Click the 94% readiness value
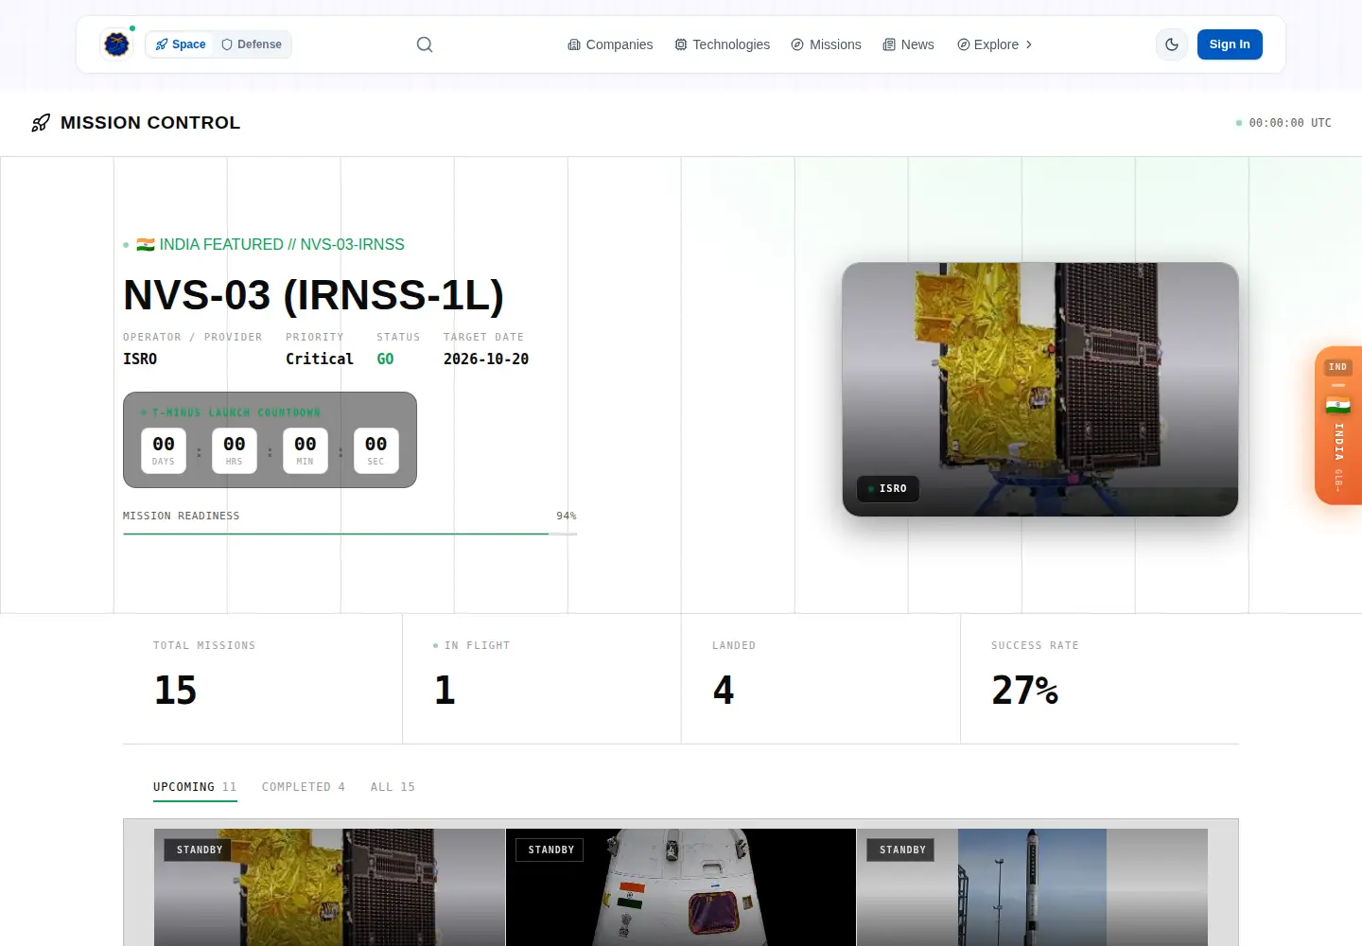1362x946 pixels. [567, 516]
